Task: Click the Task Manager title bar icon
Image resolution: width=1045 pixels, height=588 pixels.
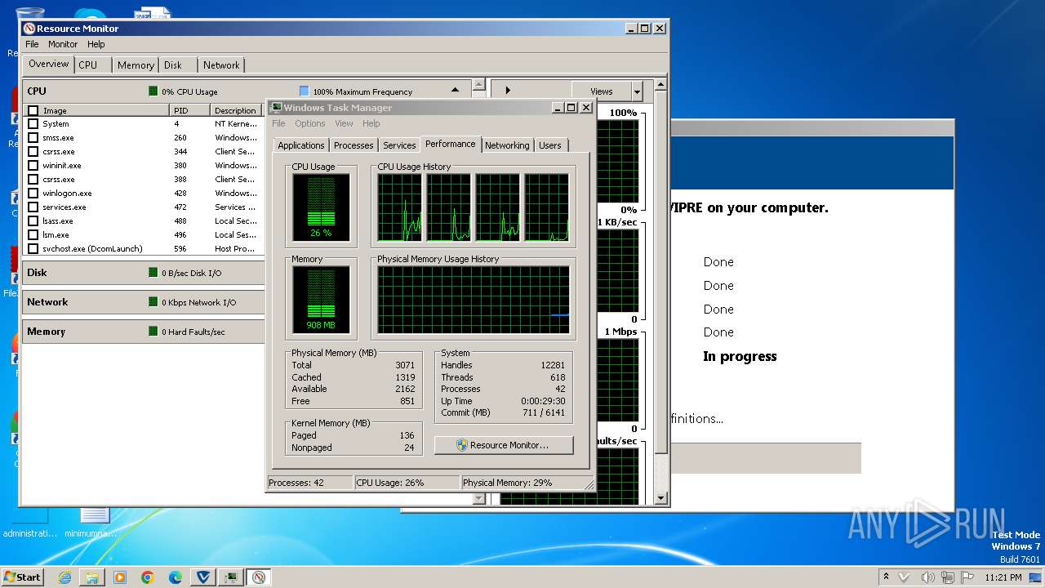Action: (276, 108)
